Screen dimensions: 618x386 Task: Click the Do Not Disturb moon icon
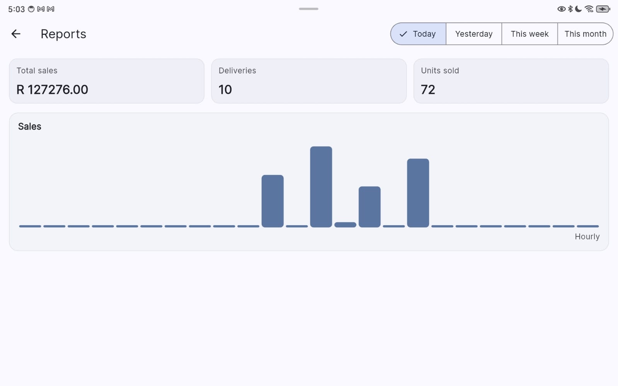[578, 9]
